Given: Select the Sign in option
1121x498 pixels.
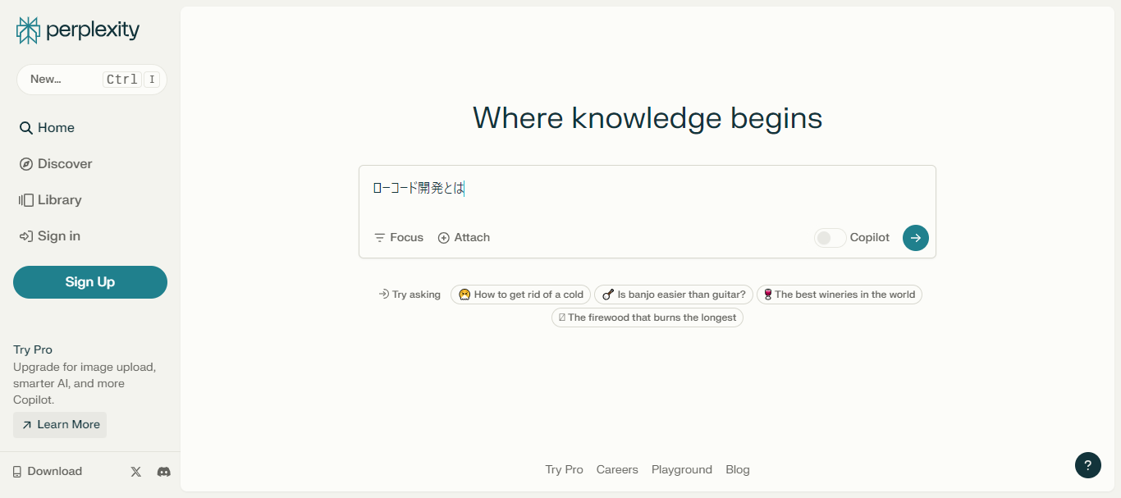Looking at the screenshot, I should (x=57, y=235).
